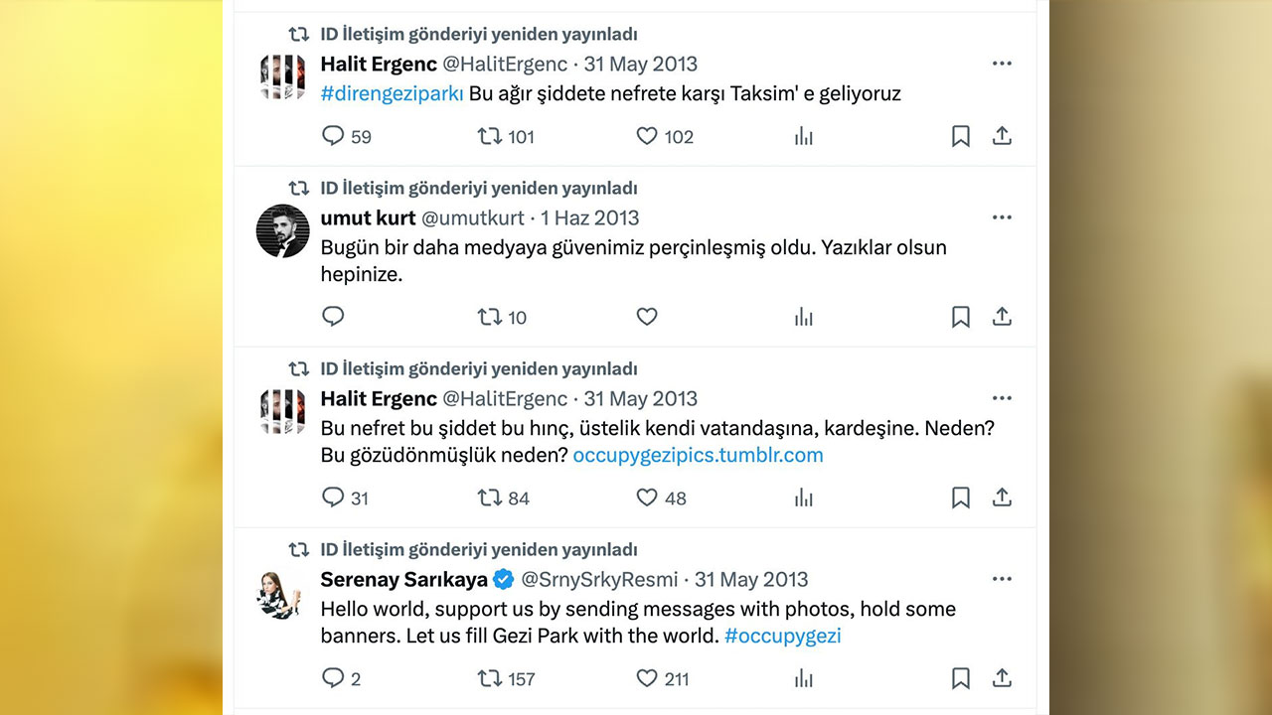Click the like icon on umut kurt's post
Screen dimensions: 1272x715
coord(647,316)
